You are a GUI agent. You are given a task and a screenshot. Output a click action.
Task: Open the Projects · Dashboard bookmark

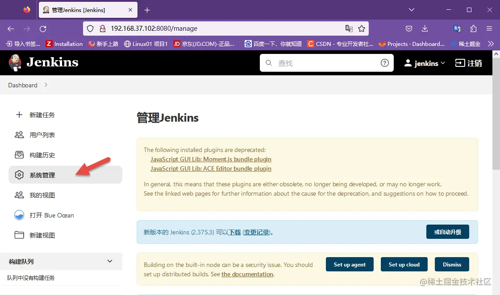pyautogui.click(x=411, y=44)
